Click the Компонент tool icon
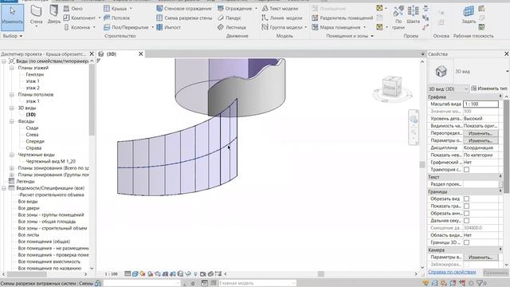This screenshot has height=287, width=510. [x=66, y=18]
